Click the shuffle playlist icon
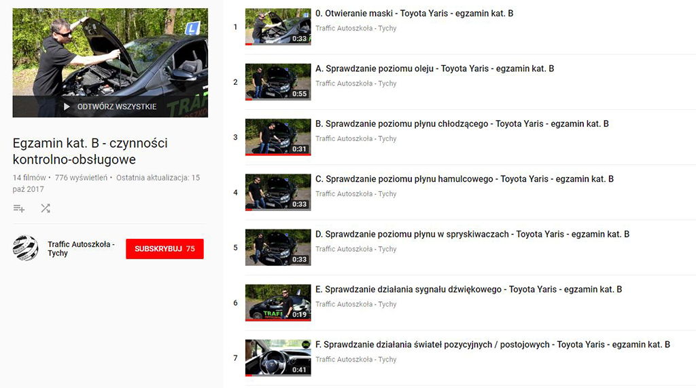696x388 pixels. tap(46, 208)
